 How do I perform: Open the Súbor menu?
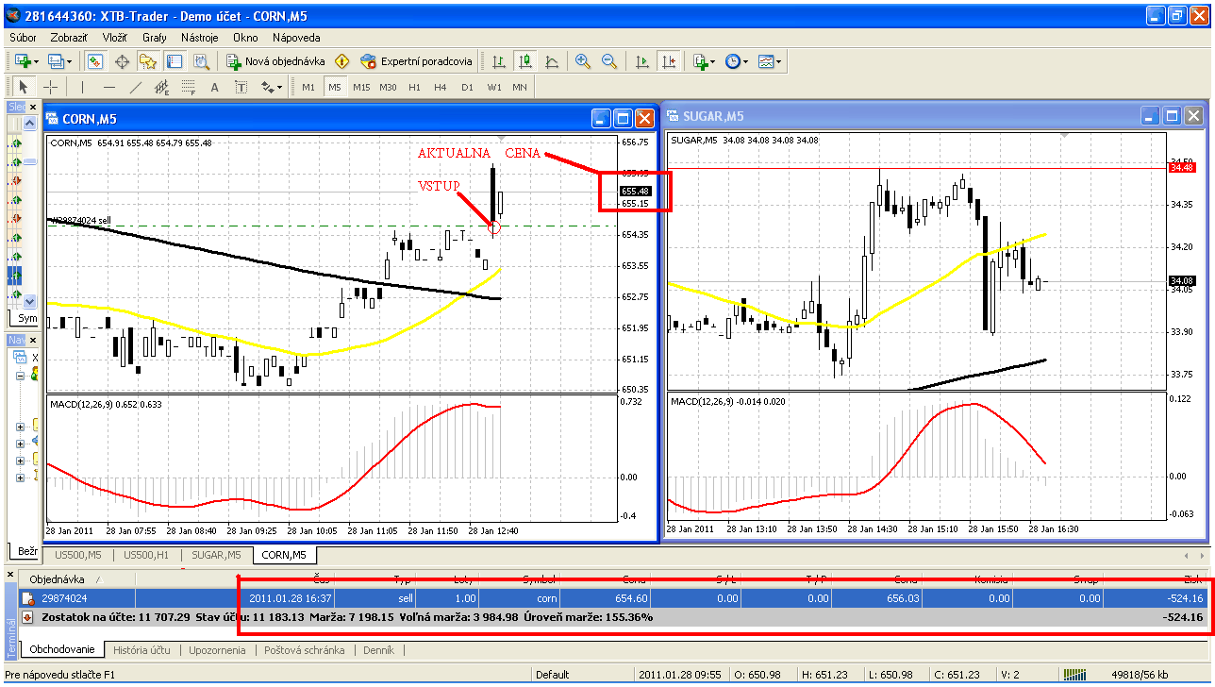(x=24, y=38)
